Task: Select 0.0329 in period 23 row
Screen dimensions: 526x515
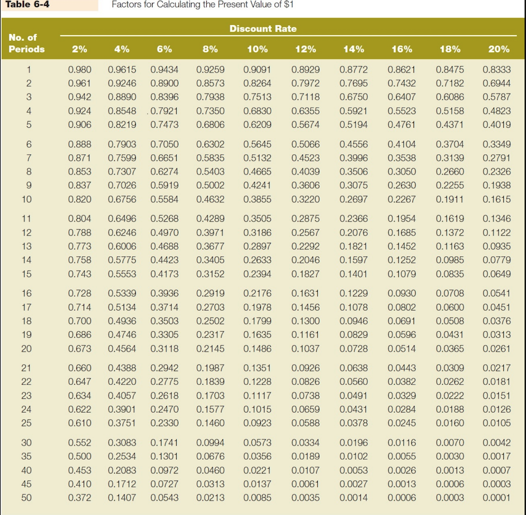Action: pos(402,396)
